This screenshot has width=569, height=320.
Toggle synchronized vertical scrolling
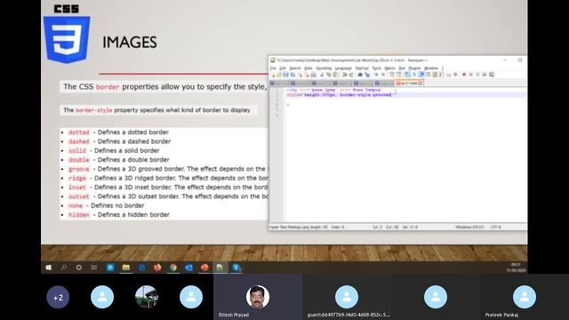point(392,75)
